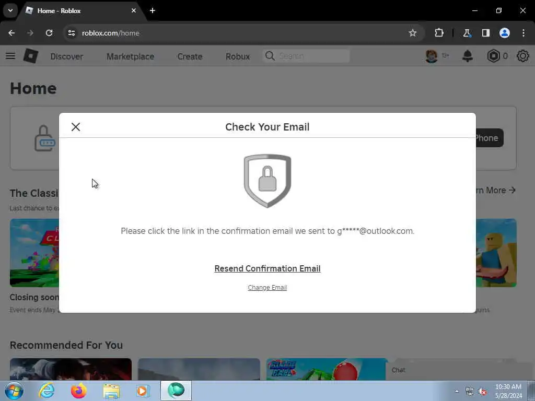535x401 pixels.
Task: Show hidden system tray icons
Action: click(x=457, y=392)
